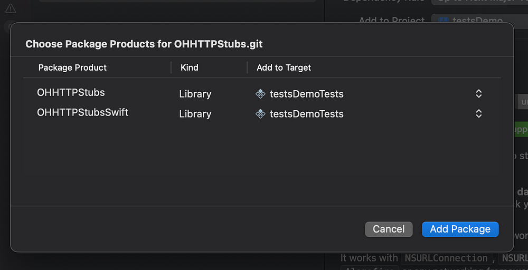Click Library kind cell for OHHTTPStubsSwift
The height and width of the screenshot is (270, 528).
point(195,114)
